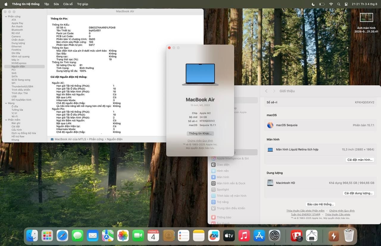Click the Thông tin Khác button
The width and height of the screenshot is (381, 246).
point(200,133)
